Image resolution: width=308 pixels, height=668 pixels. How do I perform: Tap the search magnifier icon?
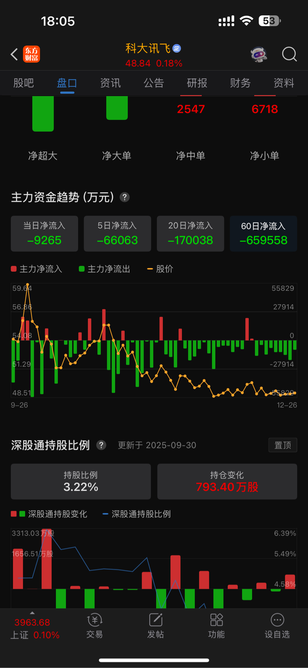289,54
